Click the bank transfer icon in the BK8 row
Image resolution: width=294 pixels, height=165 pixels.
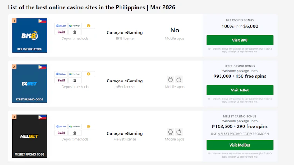[x=74, y=32]
